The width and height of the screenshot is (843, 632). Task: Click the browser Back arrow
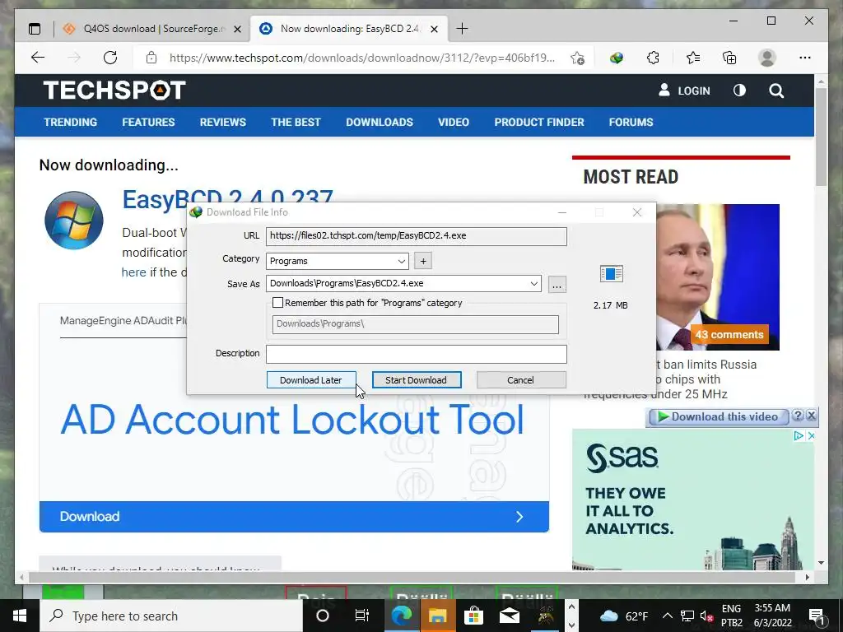[38, 58]
